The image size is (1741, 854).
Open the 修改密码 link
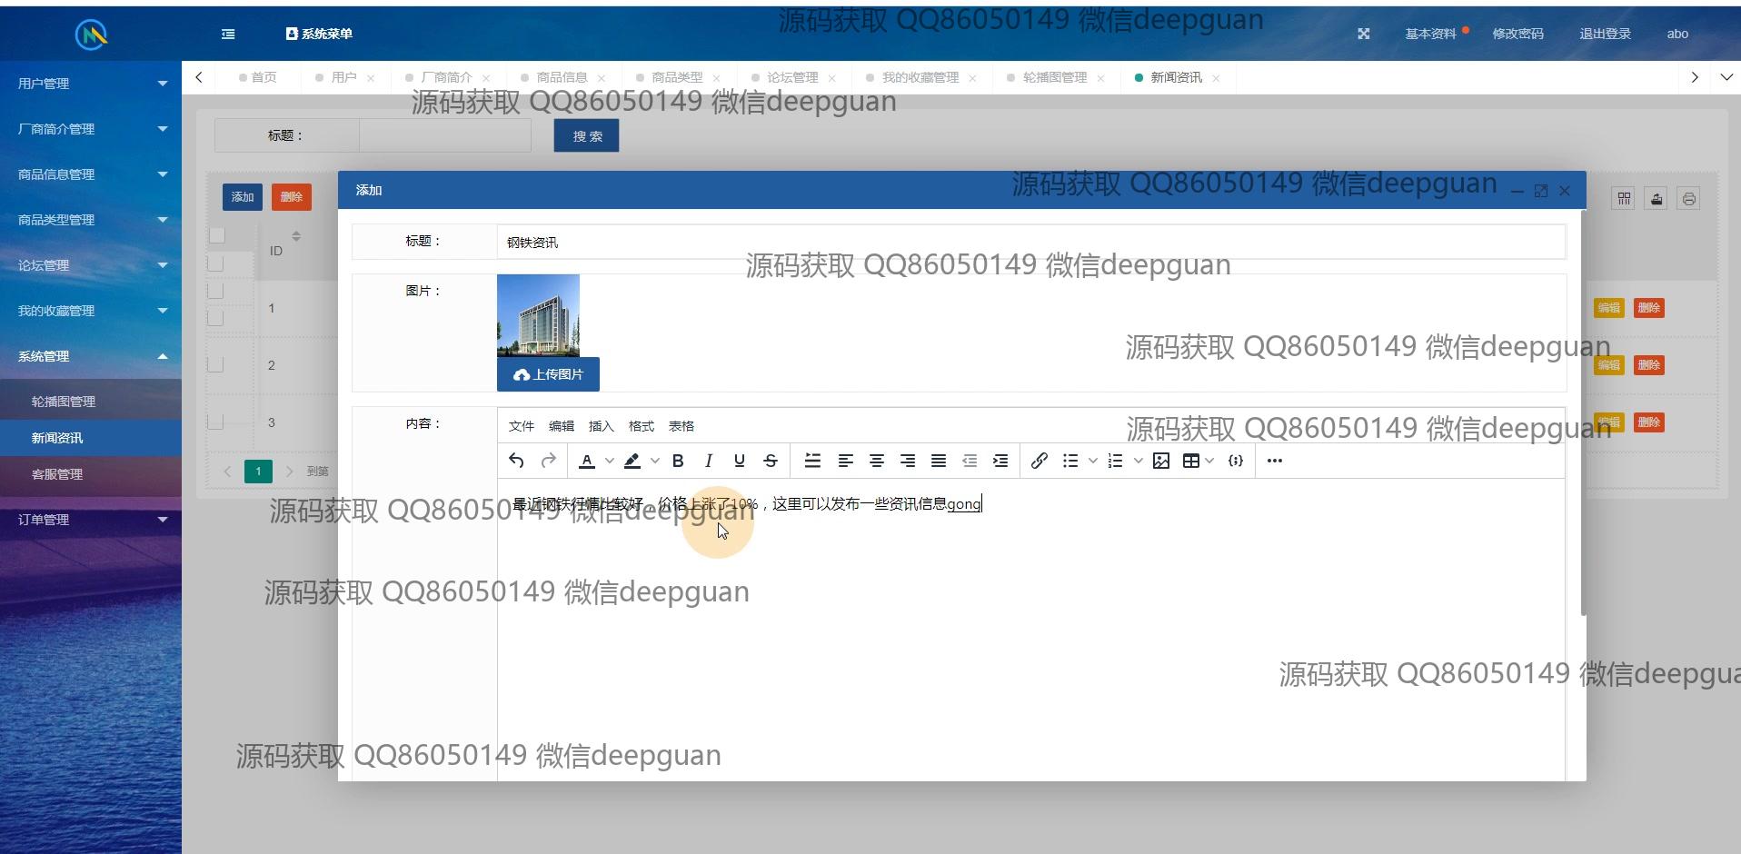1517,34
